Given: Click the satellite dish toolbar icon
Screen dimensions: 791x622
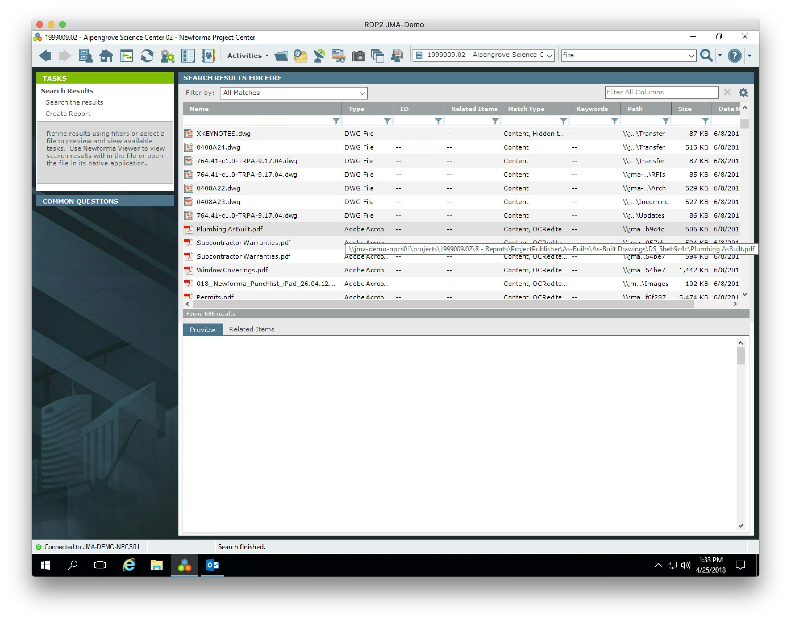Looking at the screenshot, I should [x=319, y=56].
